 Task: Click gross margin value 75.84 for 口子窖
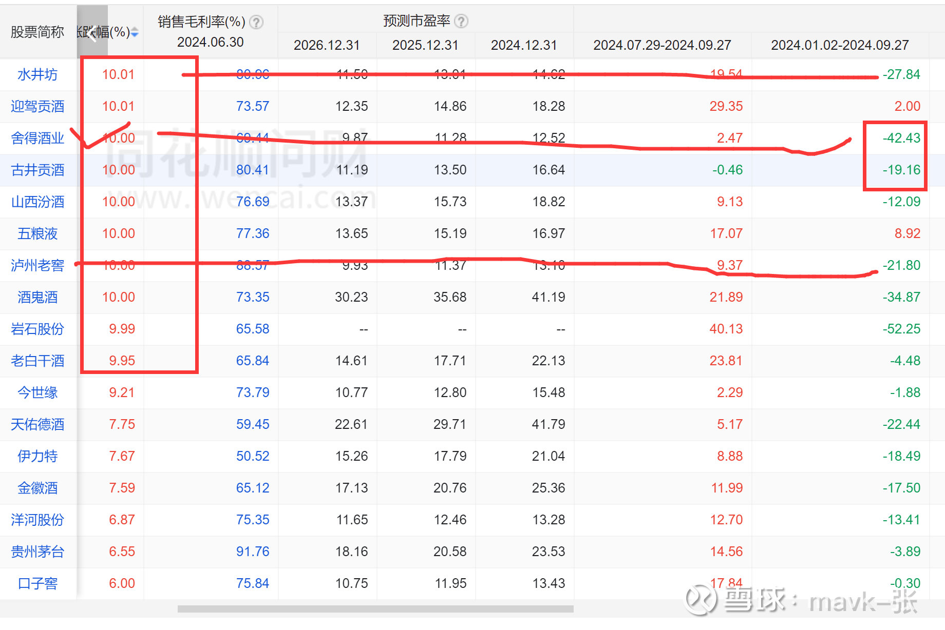(253, 583)
